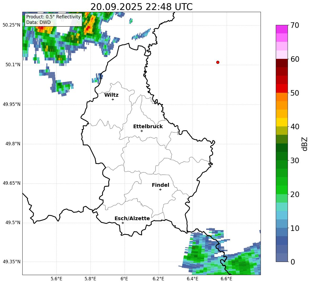Click the 6.4°E longitude label
Screen dimensions: 311x284
pyautogui.click(x=192, y=279)
